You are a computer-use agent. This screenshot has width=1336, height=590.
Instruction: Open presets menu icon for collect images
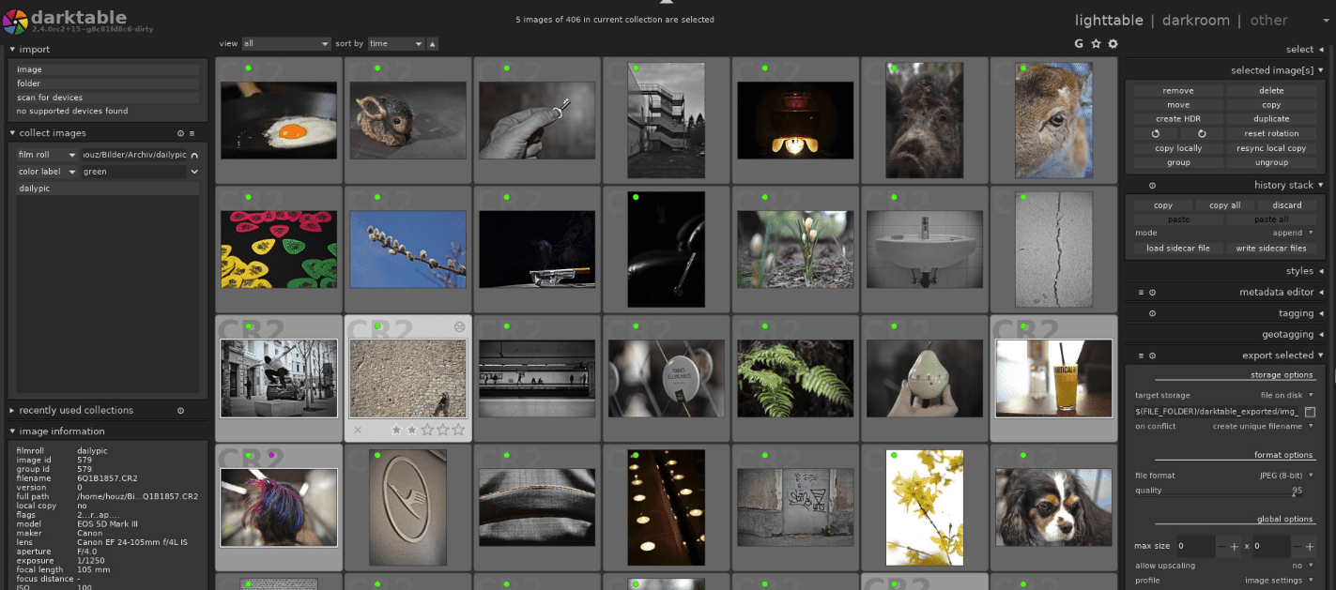coord(192,133)
